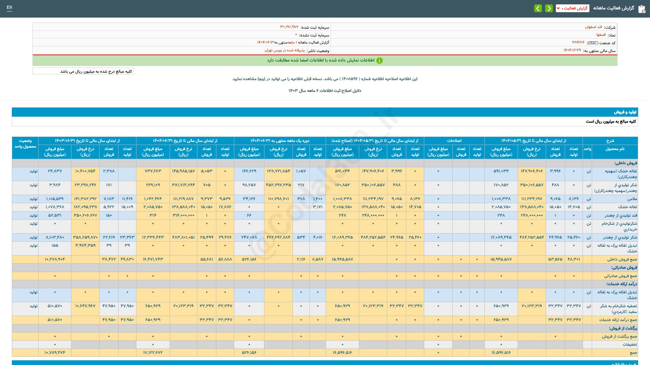The image size is (650, 365).
Task: Select the ملاس product row name
Action: 632,199
